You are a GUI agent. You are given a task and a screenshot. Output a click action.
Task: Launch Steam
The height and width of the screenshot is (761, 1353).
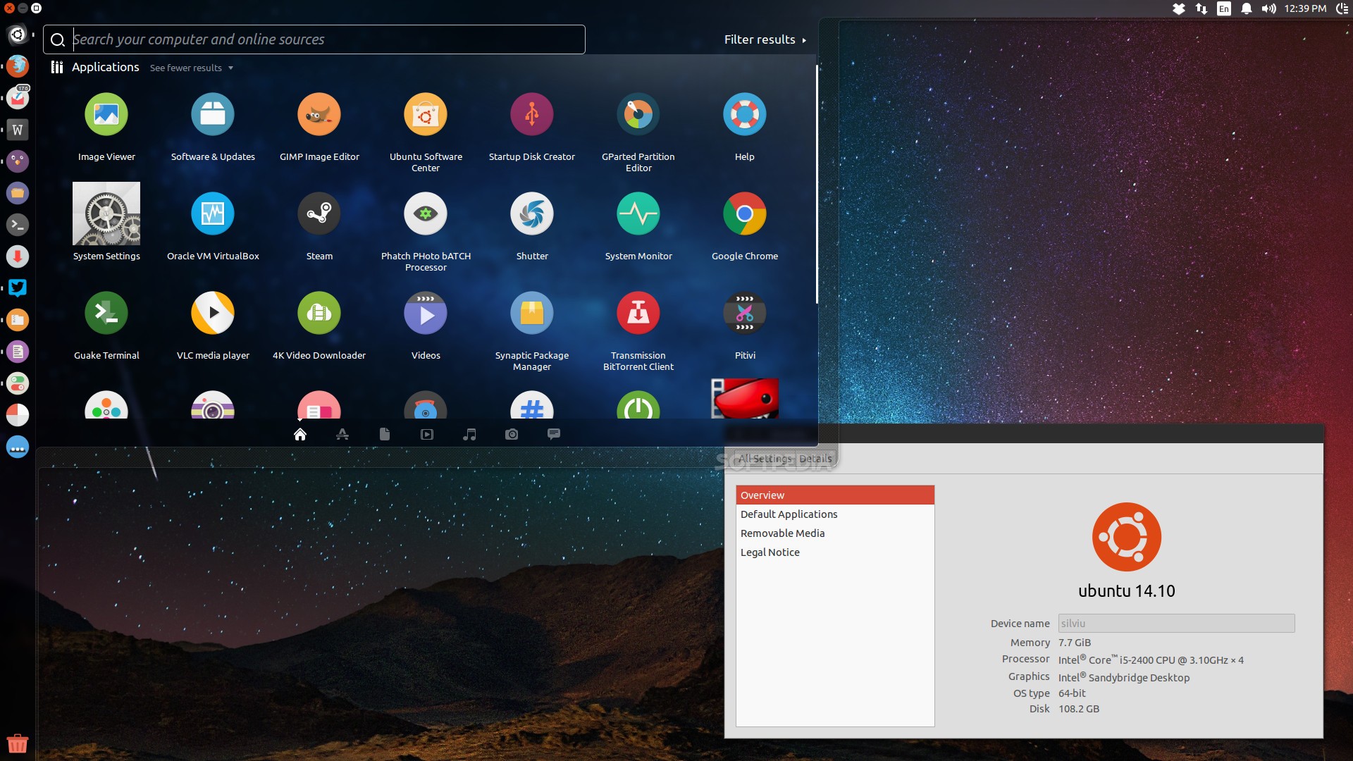[x=319, y=214]
